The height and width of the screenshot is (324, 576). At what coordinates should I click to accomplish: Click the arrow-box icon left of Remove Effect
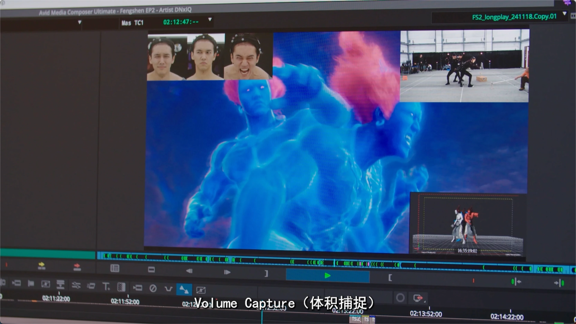point(138,288)
